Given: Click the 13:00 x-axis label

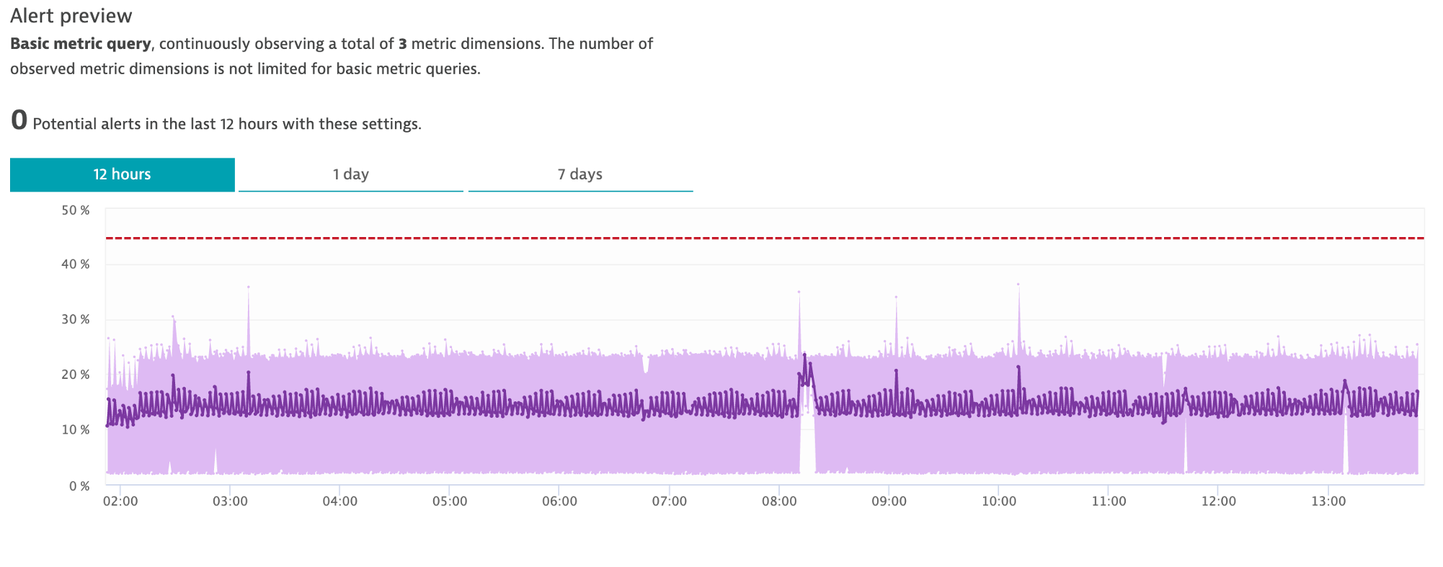Looking at the screenshot, I should point(1328,501).
